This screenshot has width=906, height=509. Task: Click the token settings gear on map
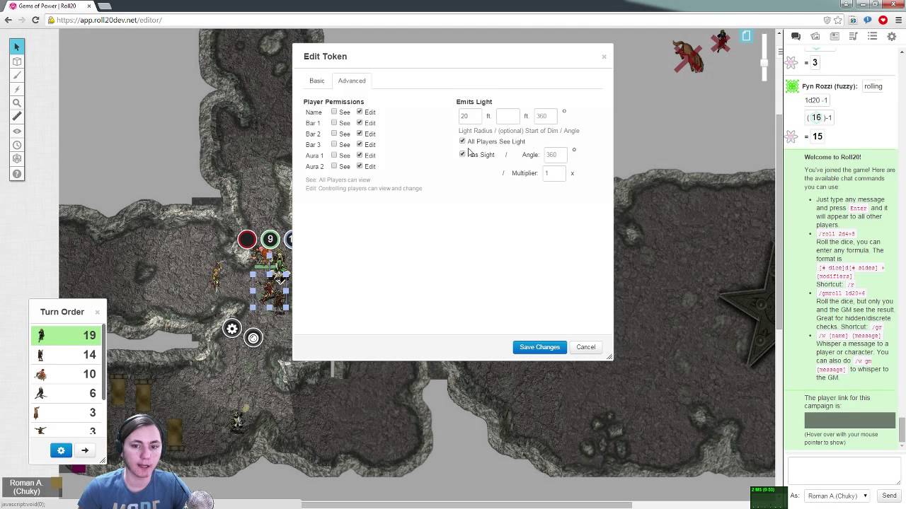pyautogui.click(x=232, y=329)
